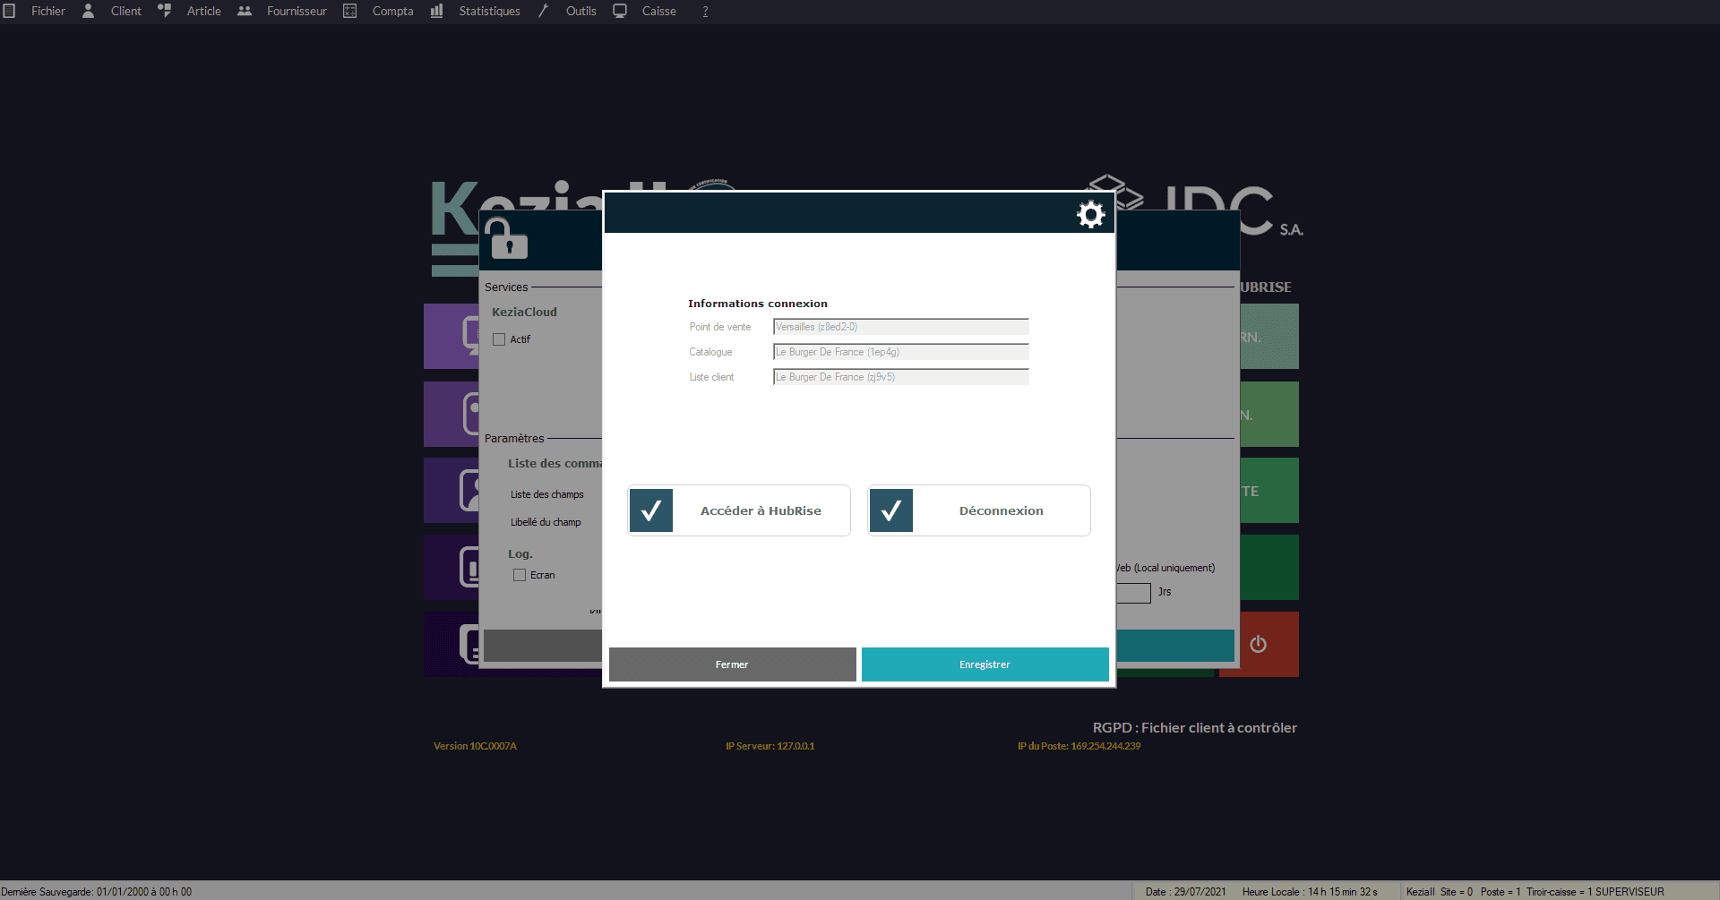The image size is (1720, 900).
Task: Open the Article menu
Action: 203,11
